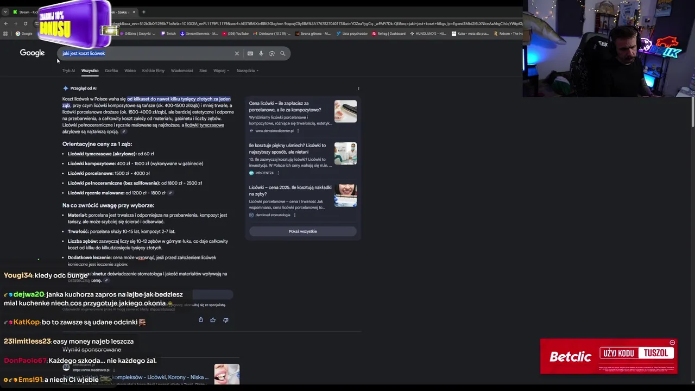Screen dimensions: 695x391
Task: Expand the Narzędzia dropdown
Action: point(247,71)
